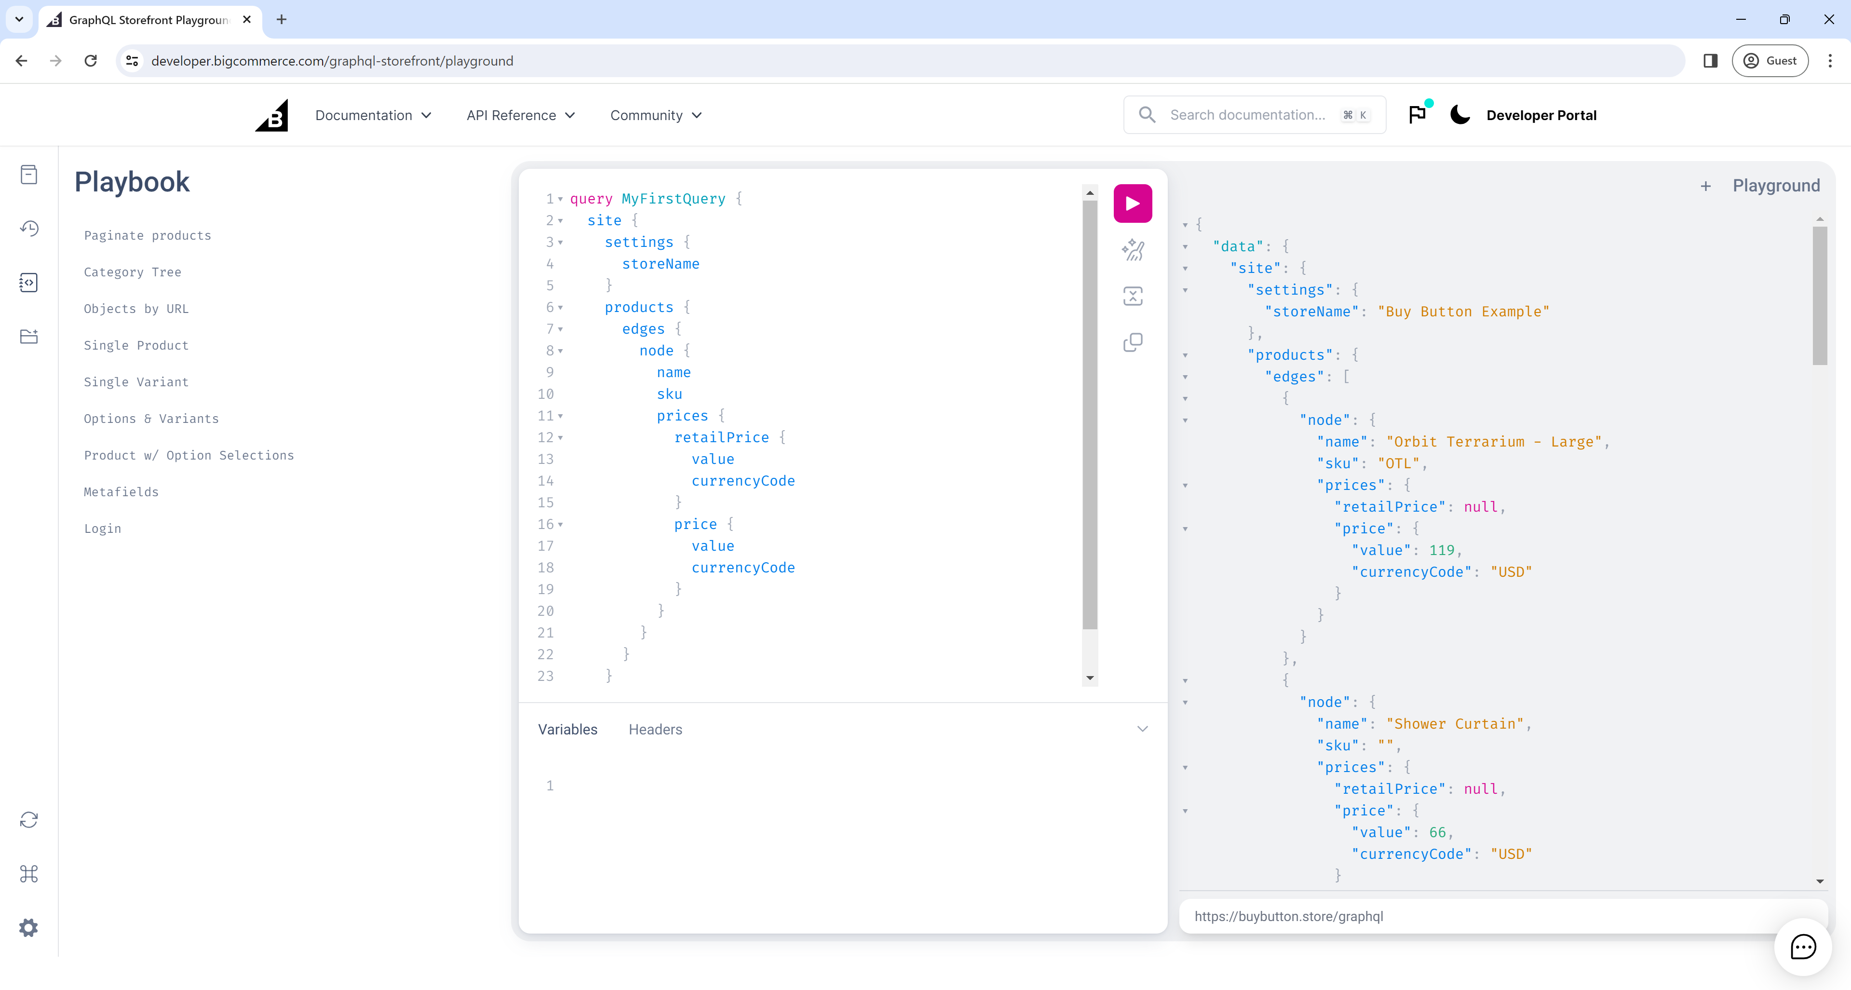The image size is (1851, 990).
Task: Collapse the 'edges' array in the response
Action: (x=1185, y=377)
